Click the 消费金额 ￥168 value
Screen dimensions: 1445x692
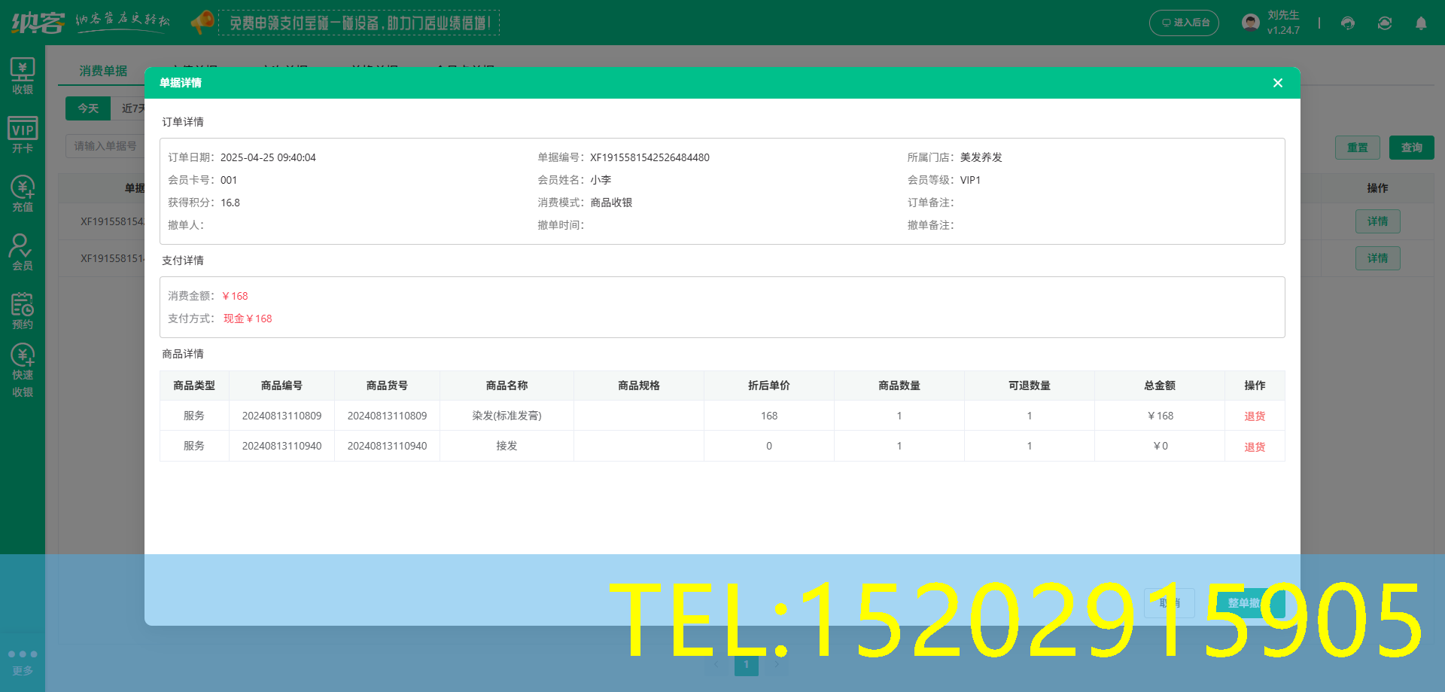click(x=235, y=296)
